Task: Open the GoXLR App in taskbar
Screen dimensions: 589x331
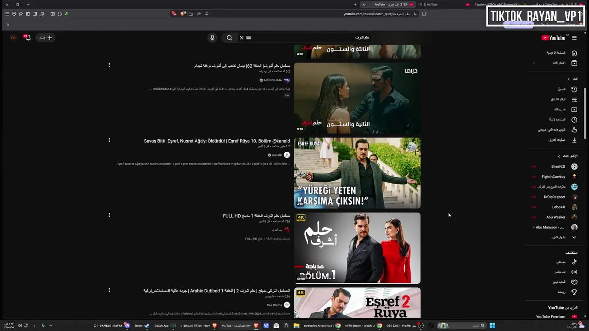Action: pyautogui.click(x=165, y=325)
